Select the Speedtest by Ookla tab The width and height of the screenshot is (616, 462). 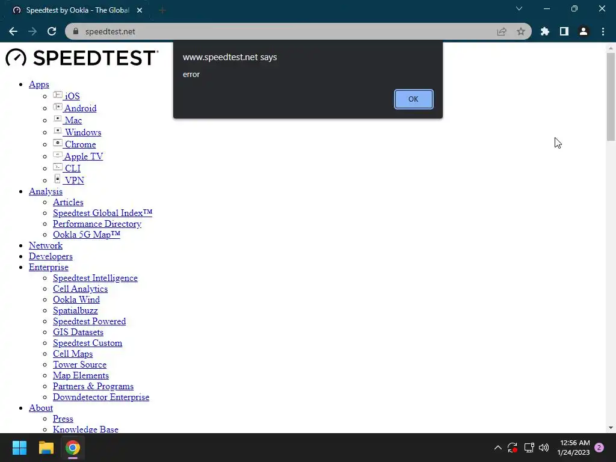76,10
